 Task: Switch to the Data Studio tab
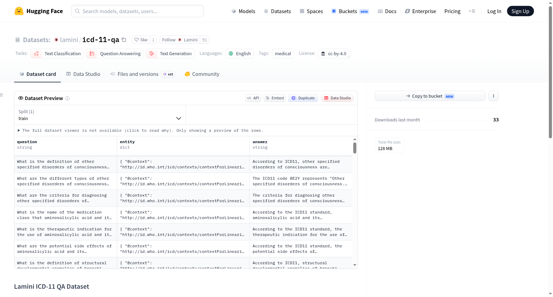click(x=83, y=74)
